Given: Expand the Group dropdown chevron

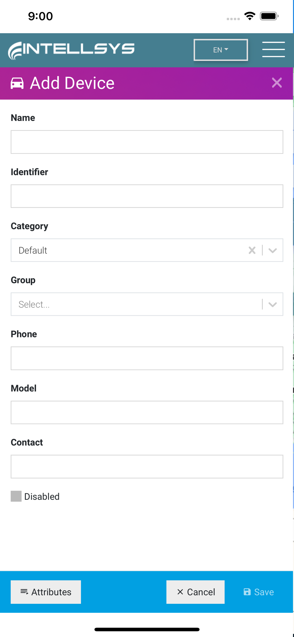Looking at the screenshot, I should pos(273,304).
